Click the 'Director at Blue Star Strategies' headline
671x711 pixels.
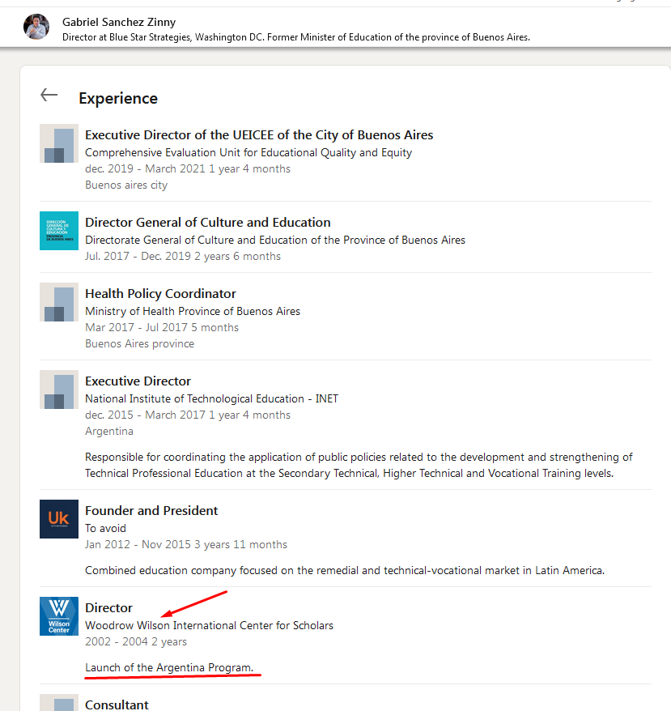296,37
